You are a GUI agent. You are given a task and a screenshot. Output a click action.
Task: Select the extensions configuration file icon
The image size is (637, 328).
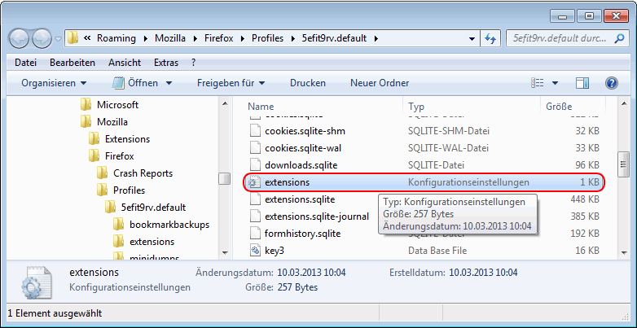(x=254, y=182)
